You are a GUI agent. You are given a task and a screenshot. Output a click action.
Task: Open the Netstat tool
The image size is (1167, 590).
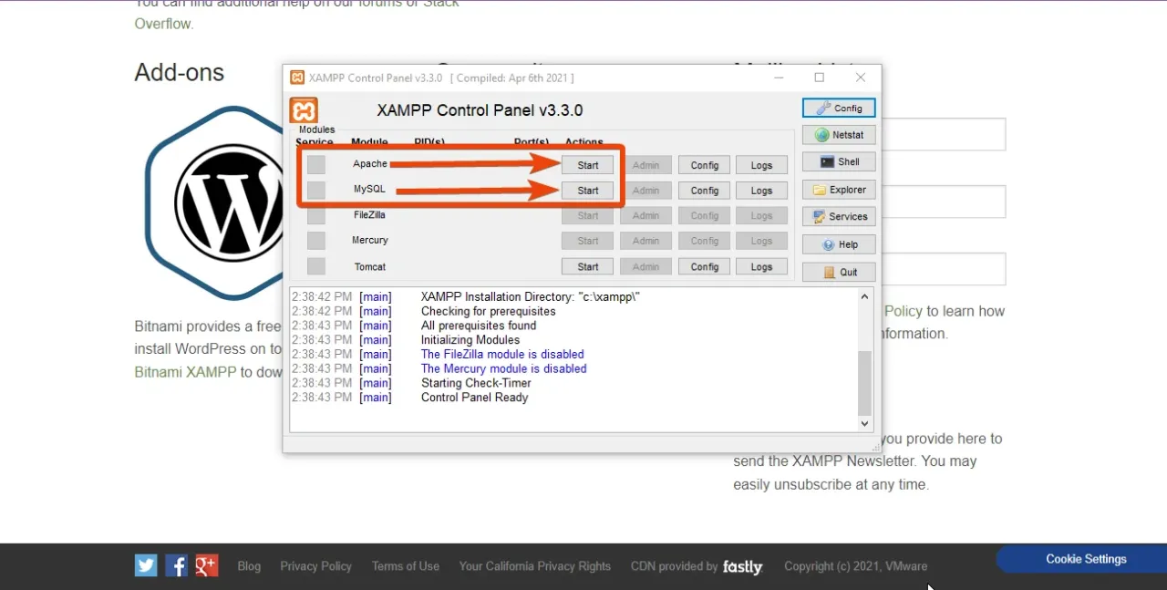coord(838,134)
